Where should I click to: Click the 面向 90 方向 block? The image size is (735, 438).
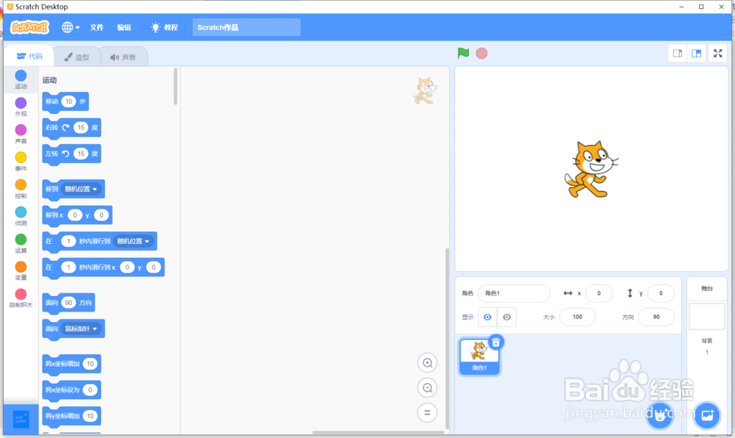(x=68, y=303)
